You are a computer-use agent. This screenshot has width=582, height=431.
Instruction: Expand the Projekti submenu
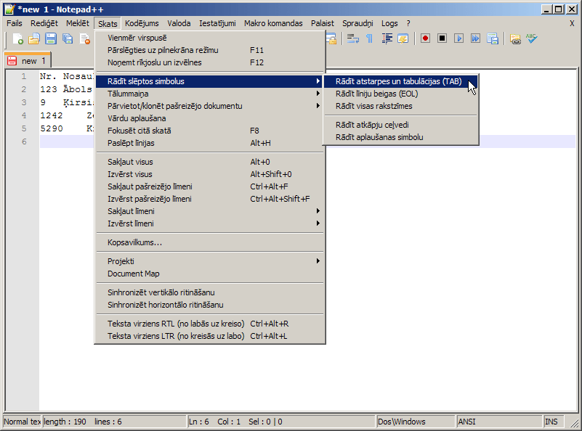coord(210,261)
